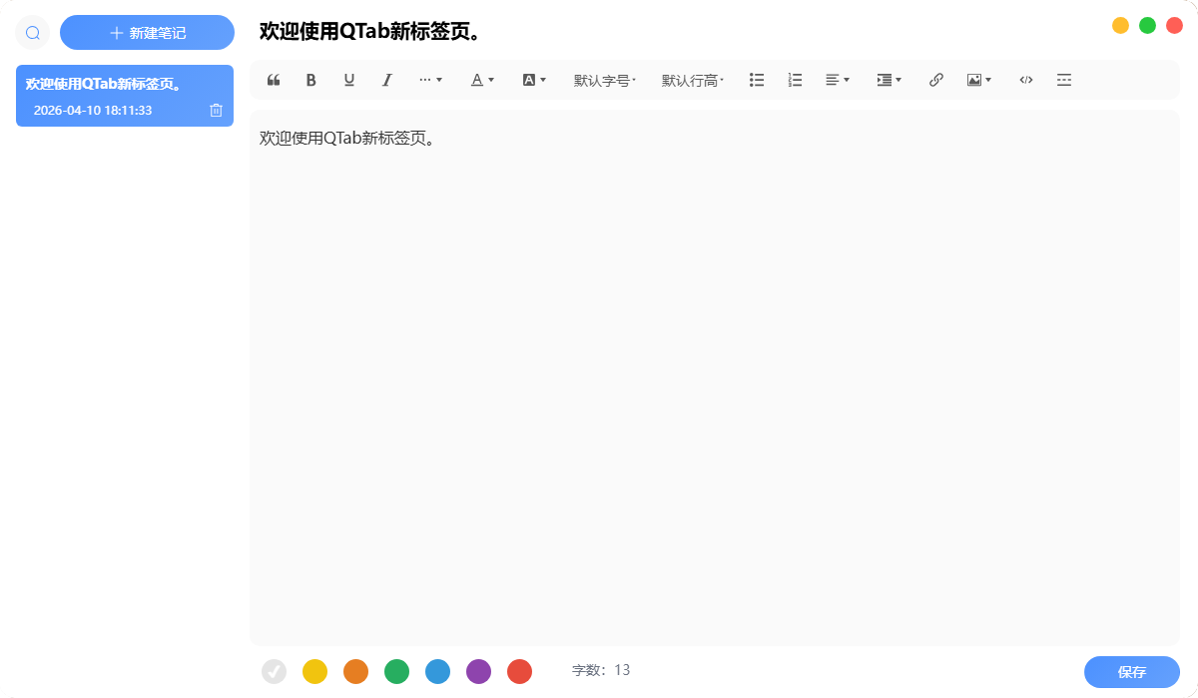Open the 默认行高 line height dropdown
Image resolution: width=1198 pixels, height=698 pixels.
pos(691,80)
